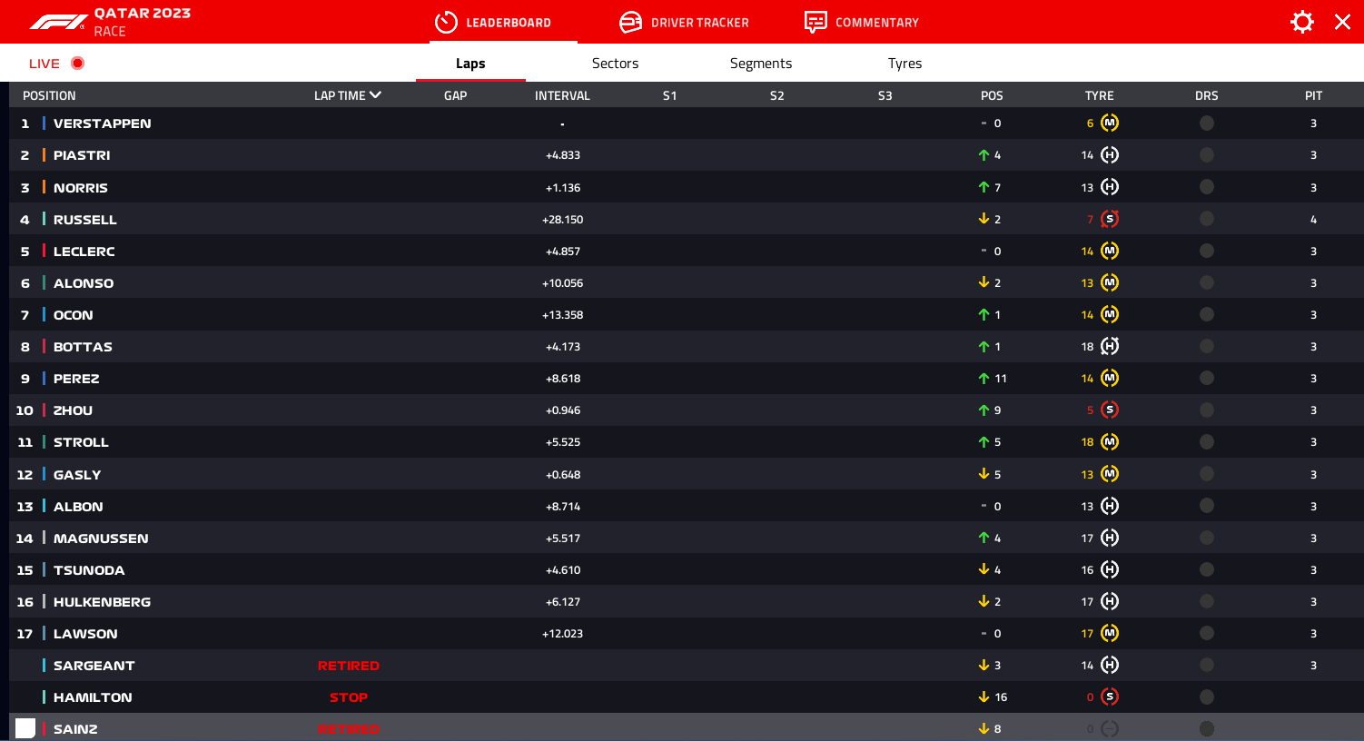Click Piastri's orange team color bar
Screen dimensions: 1364x741
pyautogui.click(x=44, y=154)
